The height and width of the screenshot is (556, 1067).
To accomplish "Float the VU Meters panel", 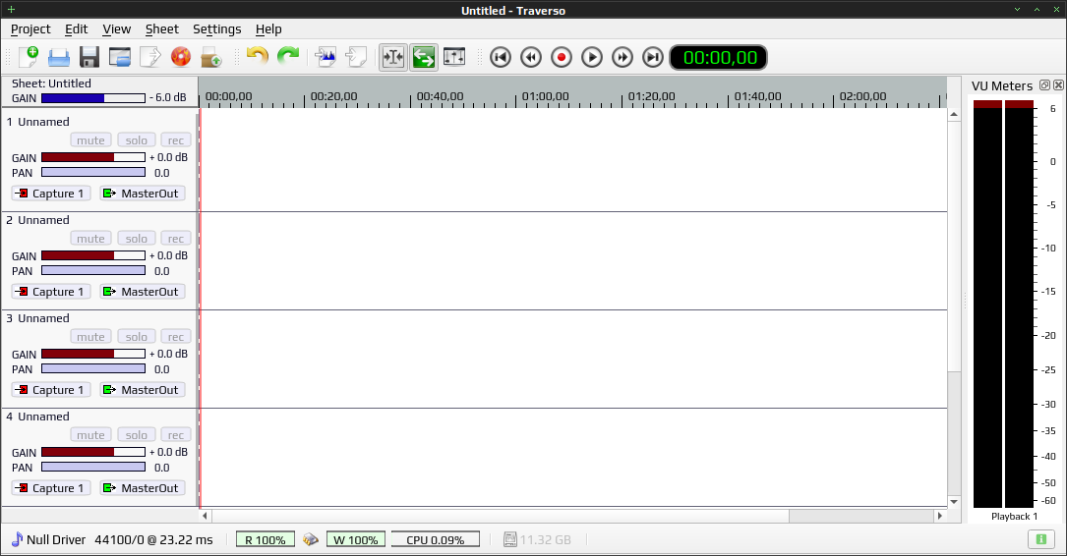I will pyautogui.click(x=1044, y=85).
